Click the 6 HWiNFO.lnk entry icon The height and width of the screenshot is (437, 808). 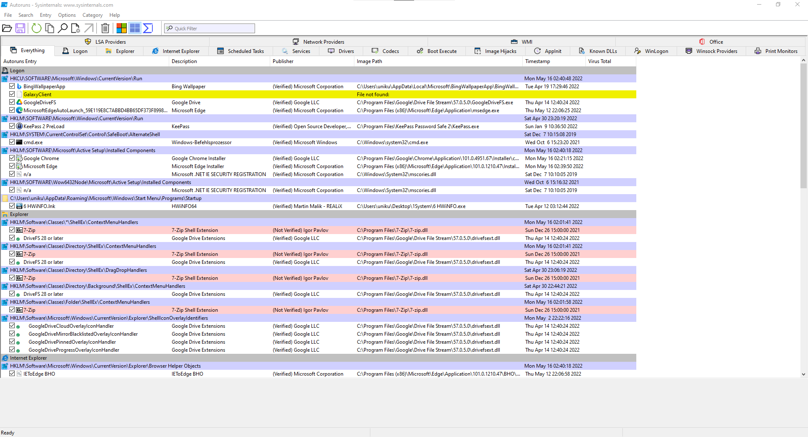[x=19, y=206]
